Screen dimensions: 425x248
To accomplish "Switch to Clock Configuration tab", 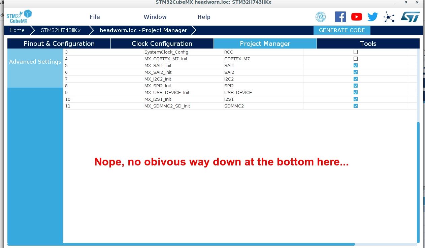I will pyautogui.click(x=162, y=43).
